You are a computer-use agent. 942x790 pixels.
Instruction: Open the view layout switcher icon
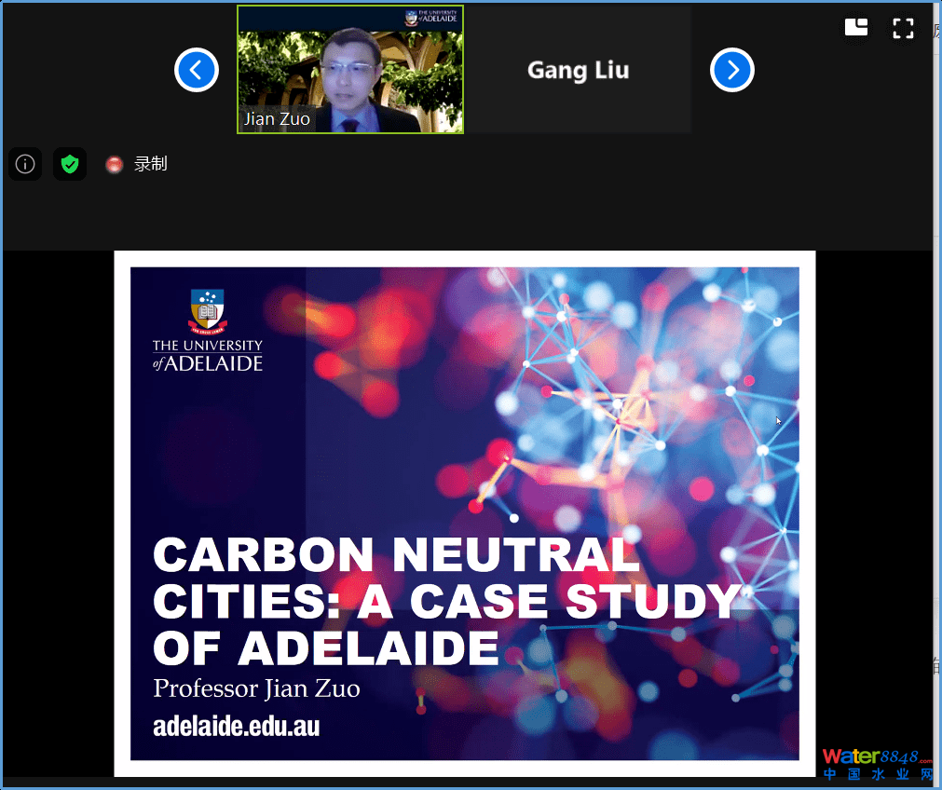[x=855, y=28]
